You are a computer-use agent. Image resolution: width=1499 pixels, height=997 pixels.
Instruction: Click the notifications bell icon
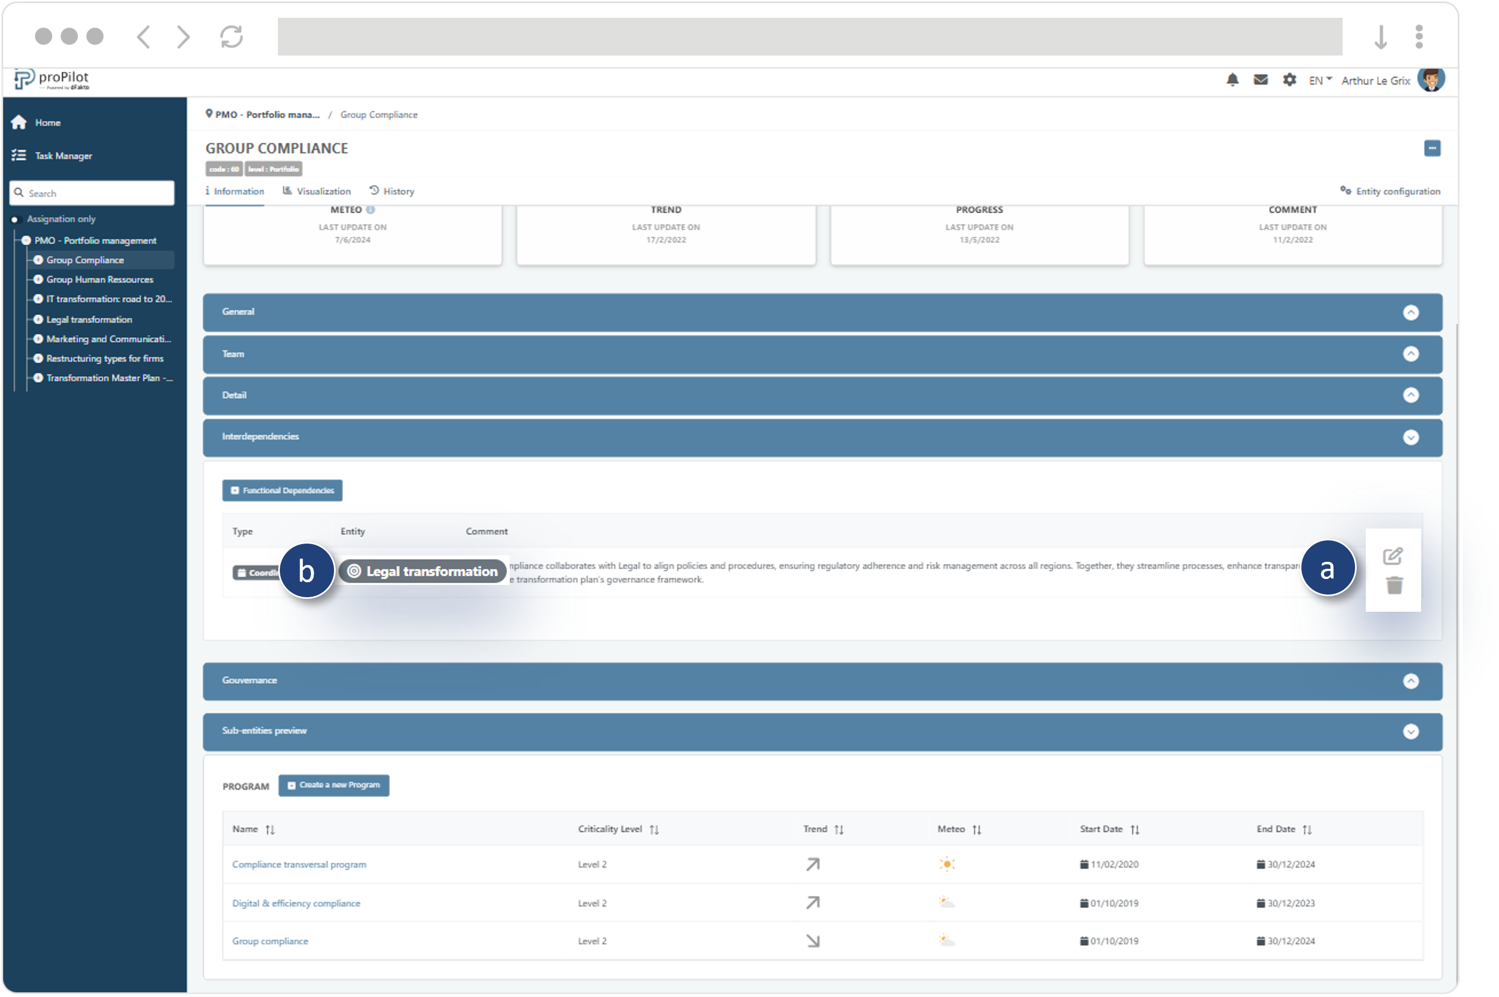(1233, 80)
